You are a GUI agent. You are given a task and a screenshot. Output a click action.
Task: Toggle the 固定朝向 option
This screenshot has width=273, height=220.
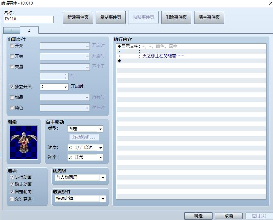coord(12,192)
